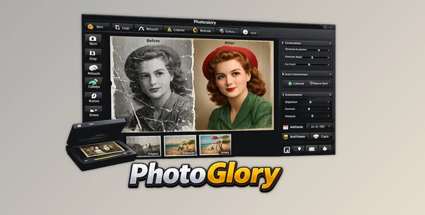Click the button right of right-panel Colorize
Screen dimensions: 425x215
coord(319,84)
